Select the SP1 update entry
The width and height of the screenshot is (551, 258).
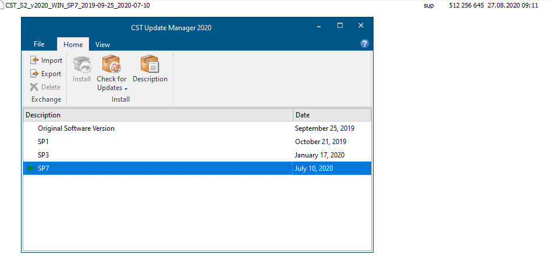click(44, 142)
